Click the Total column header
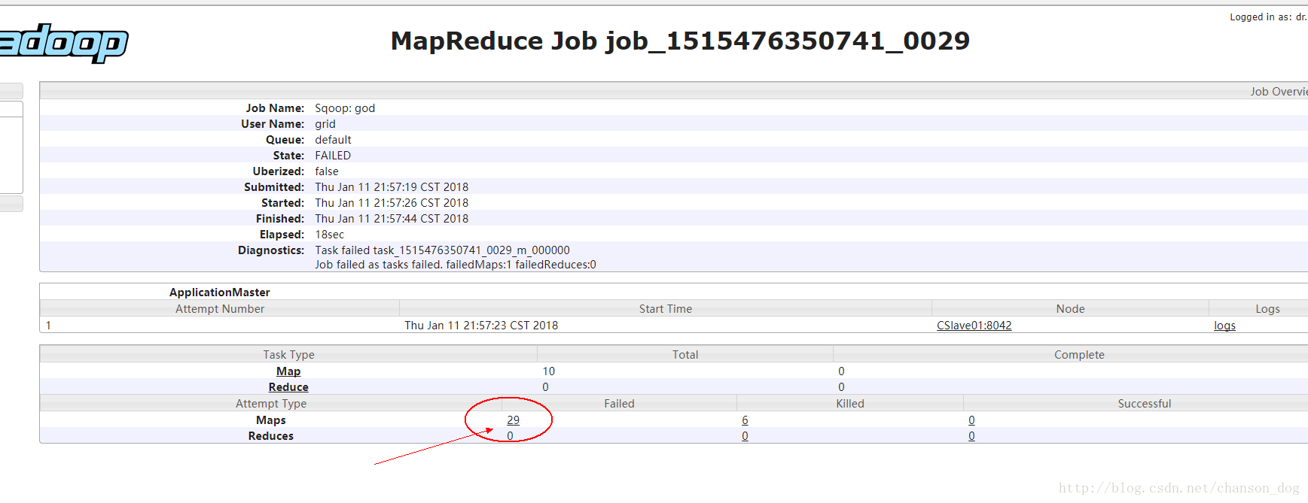Viewport: 1308px width, 503px height. point(685,355)
